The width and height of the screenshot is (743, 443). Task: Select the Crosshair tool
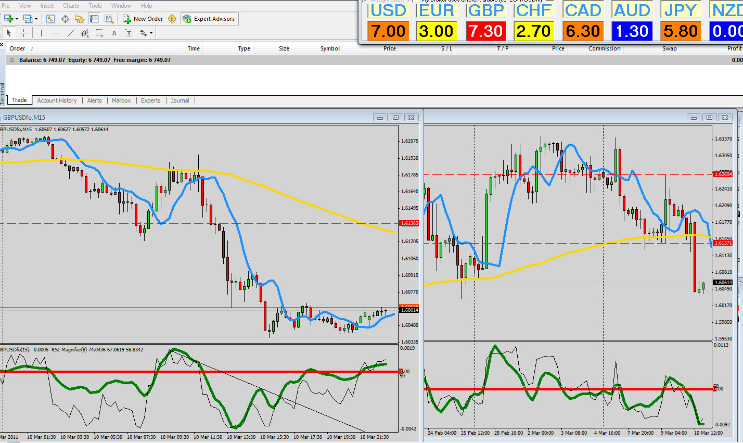point(23,33)
